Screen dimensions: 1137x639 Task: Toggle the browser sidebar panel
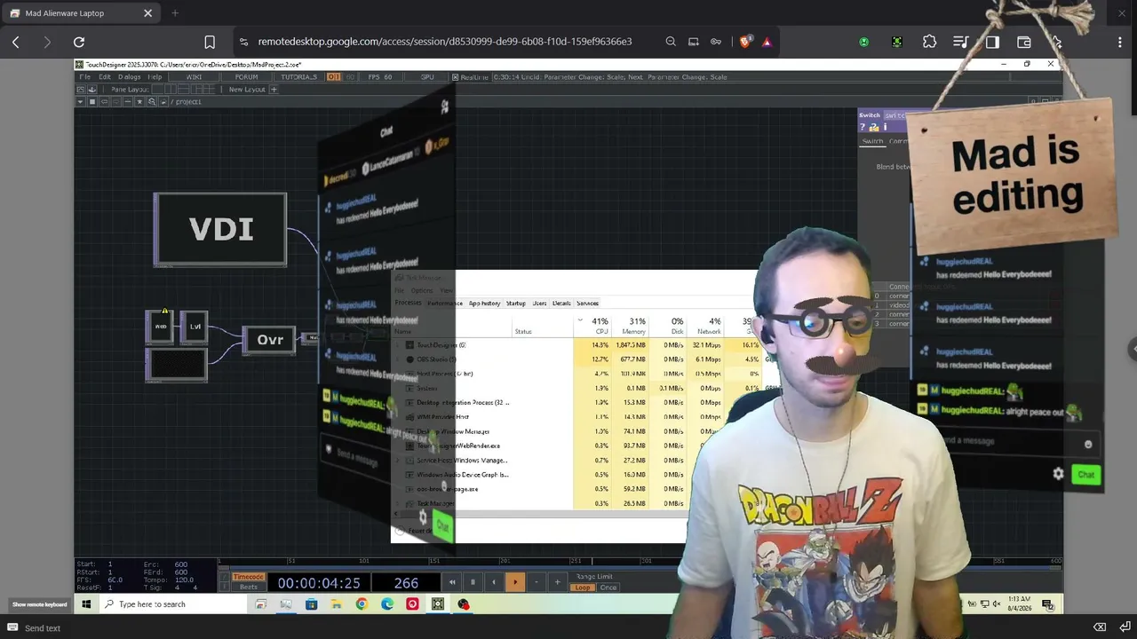click(992, 42)
